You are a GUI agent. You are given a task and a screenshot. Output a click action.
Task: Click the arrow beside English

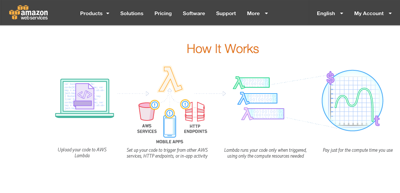[x=342, y=14]
